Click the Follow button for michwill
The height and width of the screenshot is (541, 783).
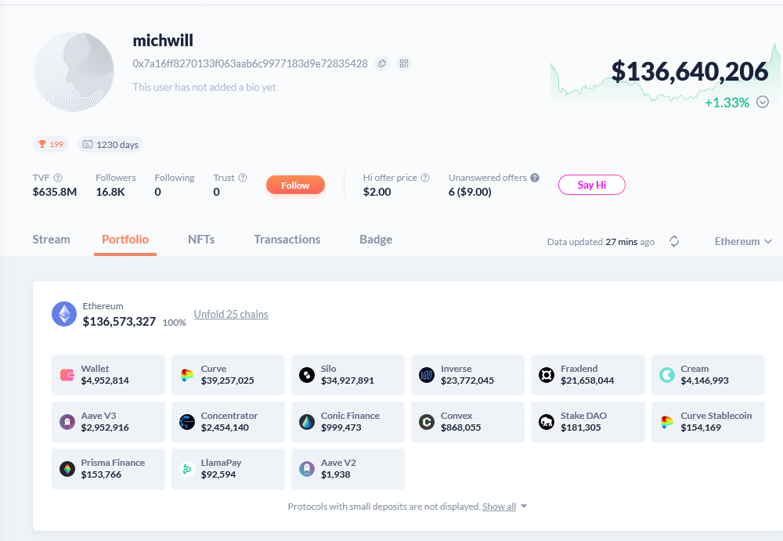click(295, 185)
